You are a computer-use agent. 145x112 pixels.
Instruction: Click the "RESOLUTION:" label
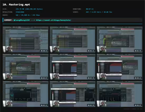point(8,12)
